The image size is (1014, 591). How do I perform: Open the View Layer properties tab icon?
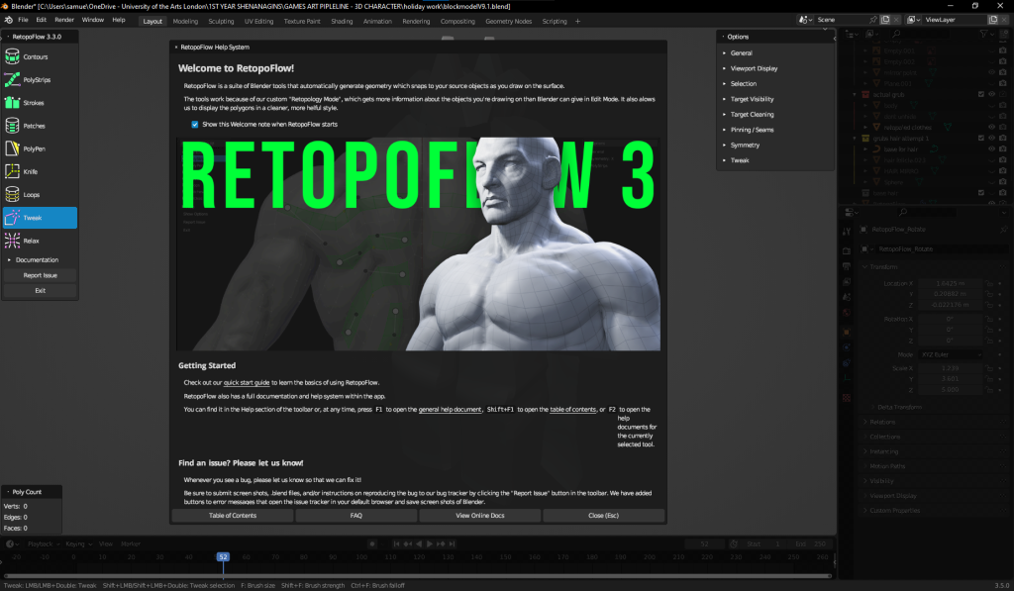tap(847, 282)
